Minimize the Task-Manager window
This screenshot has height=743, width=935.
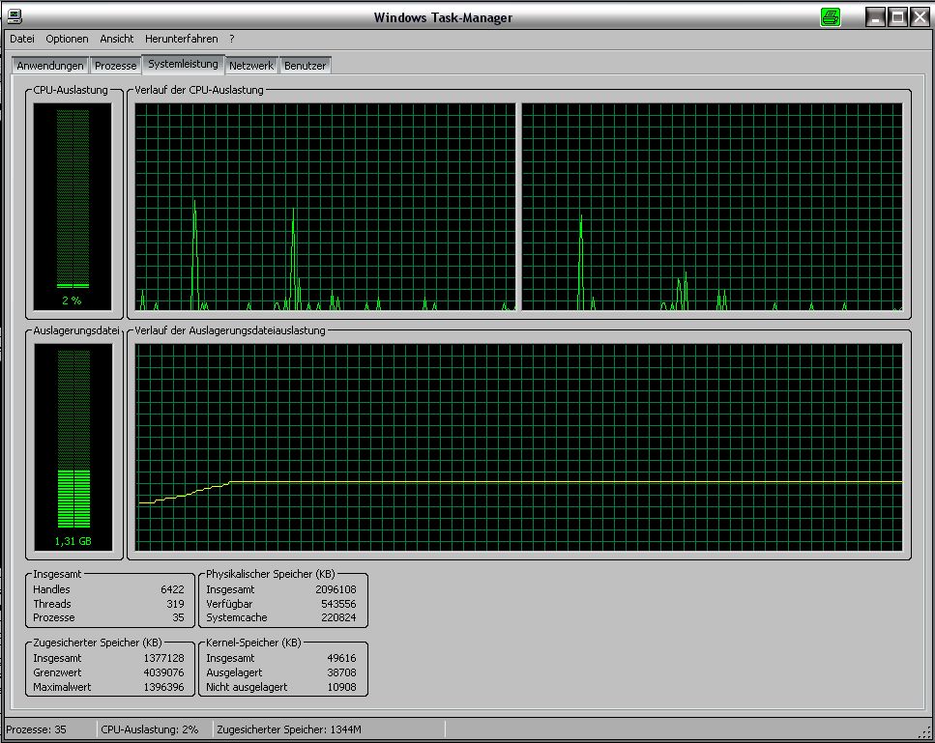pos(875,16)
